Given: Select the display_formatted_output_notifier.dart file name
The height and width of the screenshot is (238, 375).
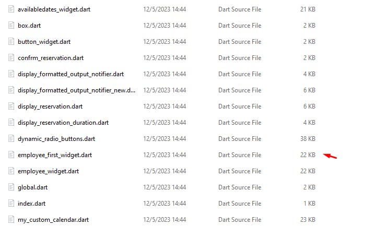Looking at the screenshot, I should (71, 74).
